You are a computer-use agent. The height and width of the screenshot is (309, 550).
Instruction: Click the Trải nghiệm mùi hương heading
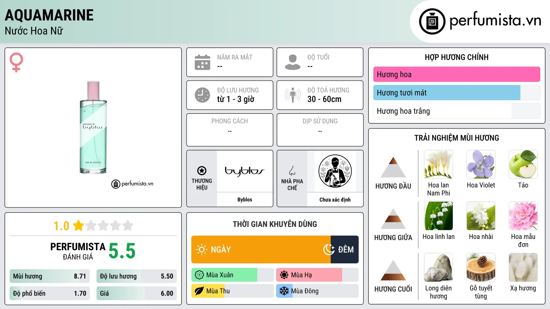(457, 138)
